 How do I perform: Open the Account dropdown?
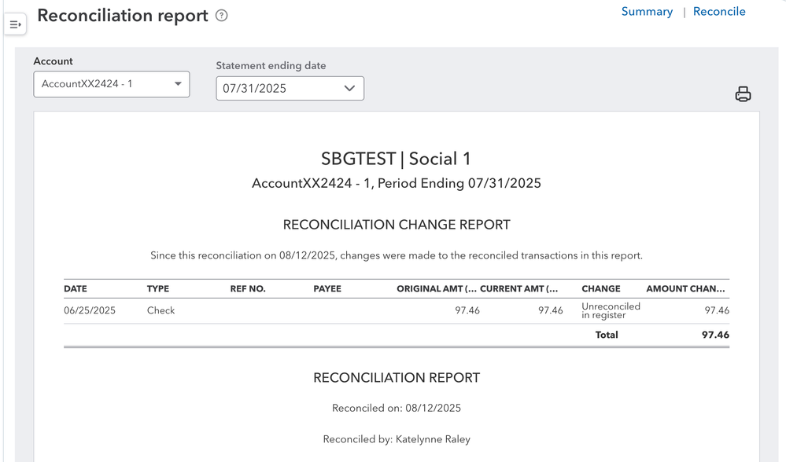(x=112, y=84)
